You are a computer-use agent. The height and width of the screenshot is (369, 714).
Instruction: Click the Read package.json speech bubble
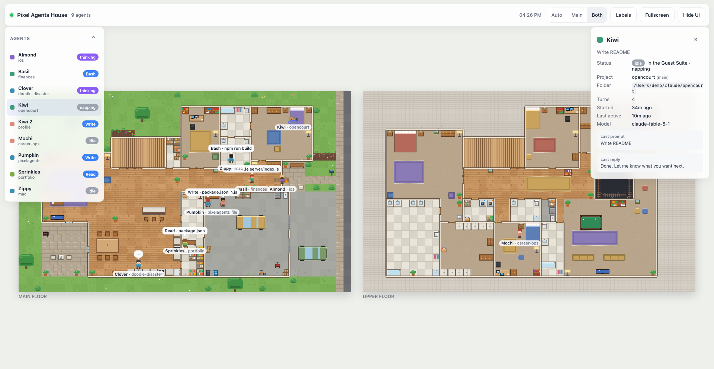click(x=185, y=231)
